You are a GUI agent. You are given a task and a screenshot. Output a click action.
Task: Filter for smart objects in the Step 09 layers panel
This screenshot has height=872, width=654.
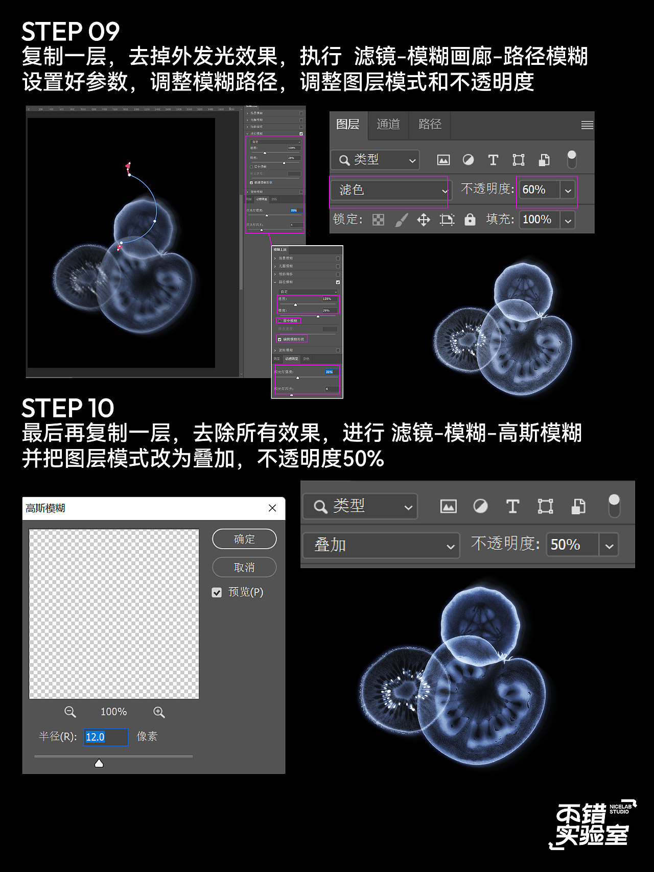544,160
